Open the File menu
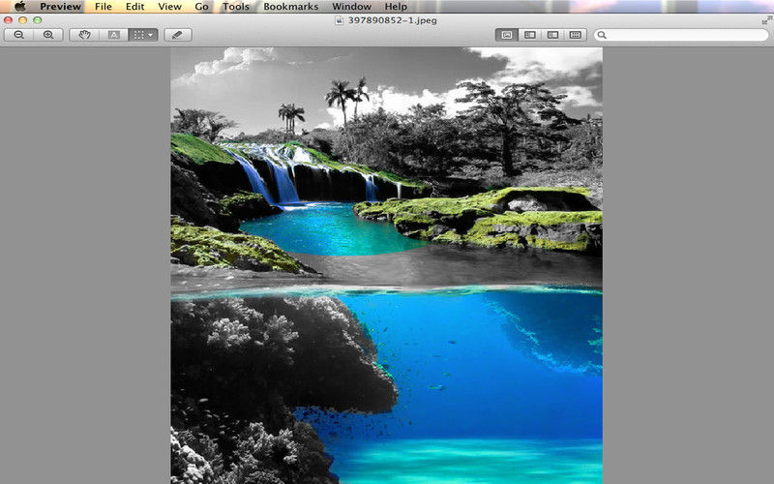 coord(104,7)
